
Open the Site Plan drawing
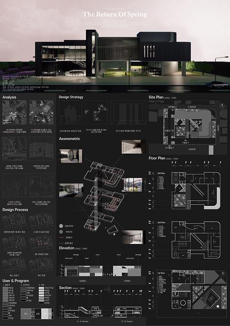187,127
